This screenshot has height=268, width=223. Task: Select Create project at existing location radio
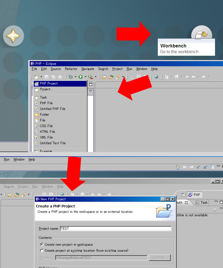coord(41,251)
